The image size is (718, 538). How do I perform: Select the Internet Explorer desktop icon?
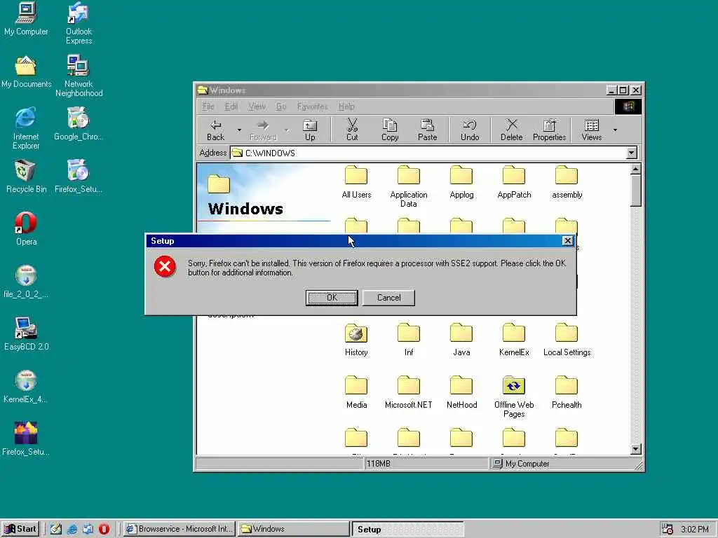[26, 128]
